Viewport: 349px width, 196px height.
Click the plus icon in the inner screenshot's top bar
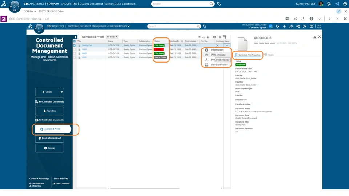click(x=284, y=26)
